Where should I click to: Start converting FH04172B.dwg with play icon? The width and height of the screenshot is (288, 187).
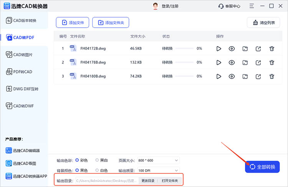[218, 48]
